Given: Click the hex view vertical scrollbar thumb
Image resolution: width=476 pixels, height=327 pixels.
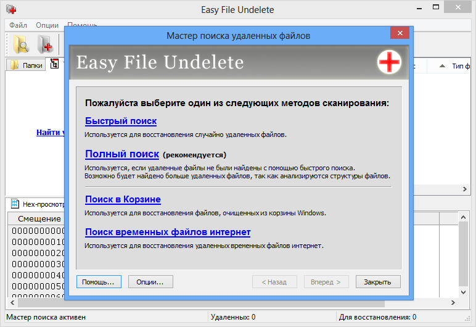Looking at the screenshot, I should click(463, 254).
